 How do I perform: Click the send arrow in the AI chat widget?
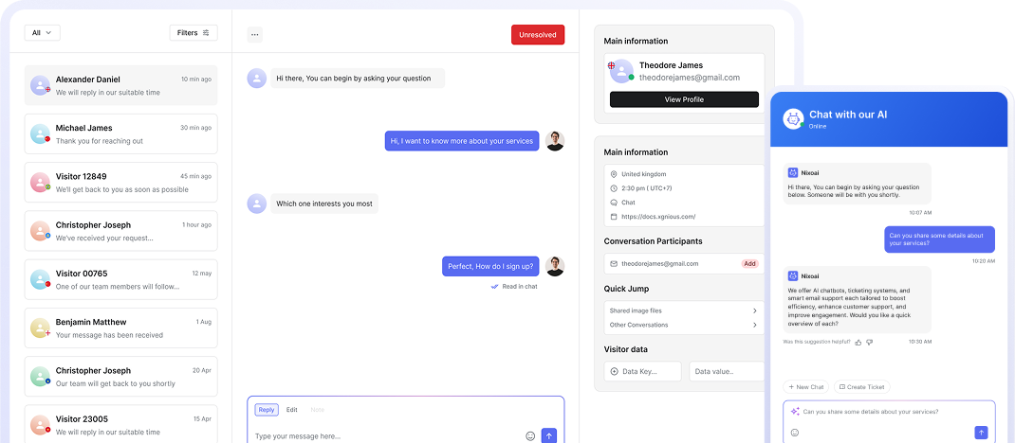[981, 433]
